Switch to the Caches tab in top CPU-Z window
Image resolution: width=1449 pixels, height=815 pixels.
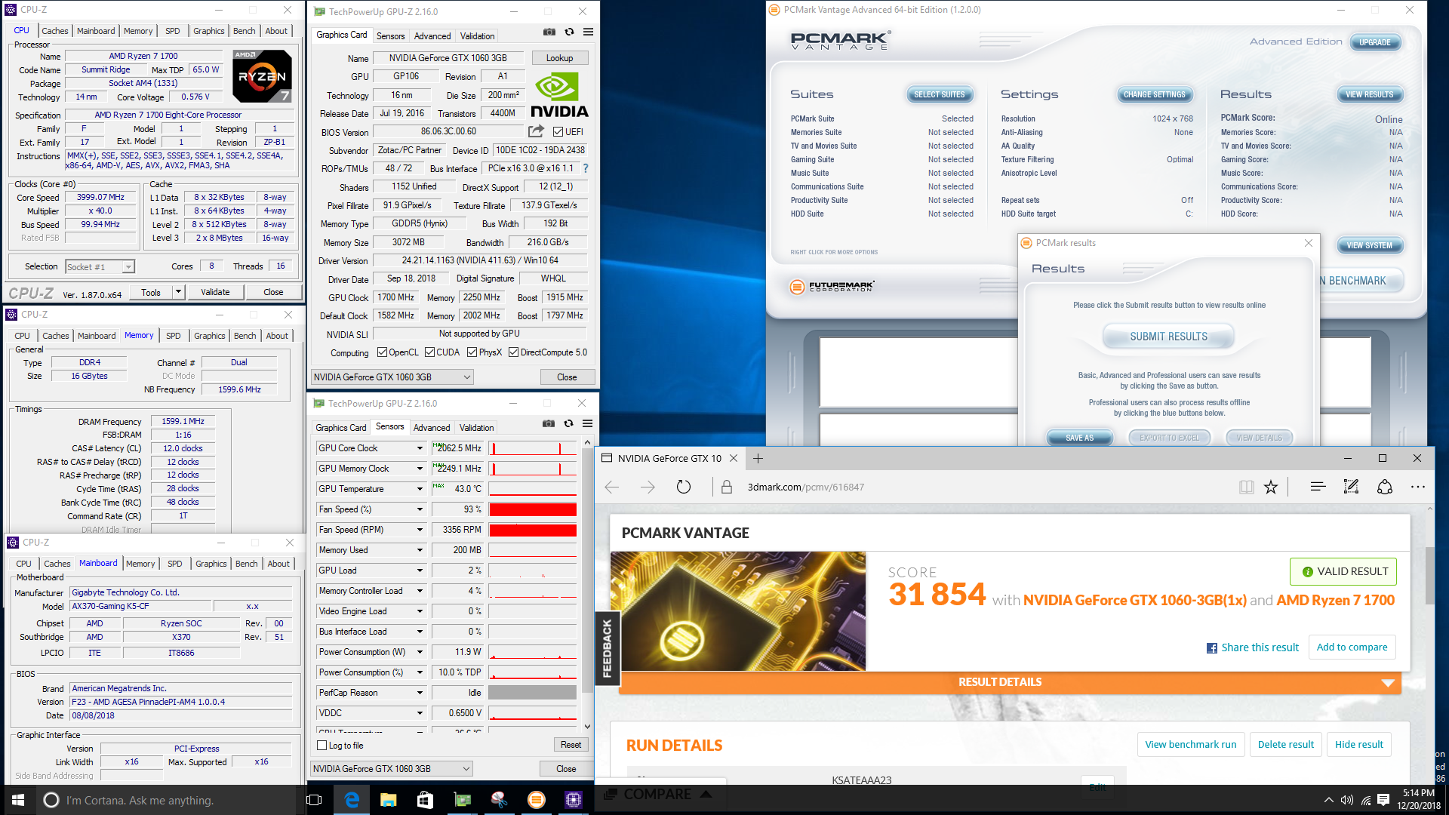[x=55, y=31]
